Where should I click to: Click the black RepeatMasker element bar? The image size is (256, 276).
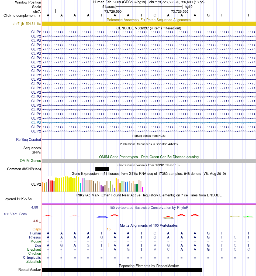tap(122, 270)
